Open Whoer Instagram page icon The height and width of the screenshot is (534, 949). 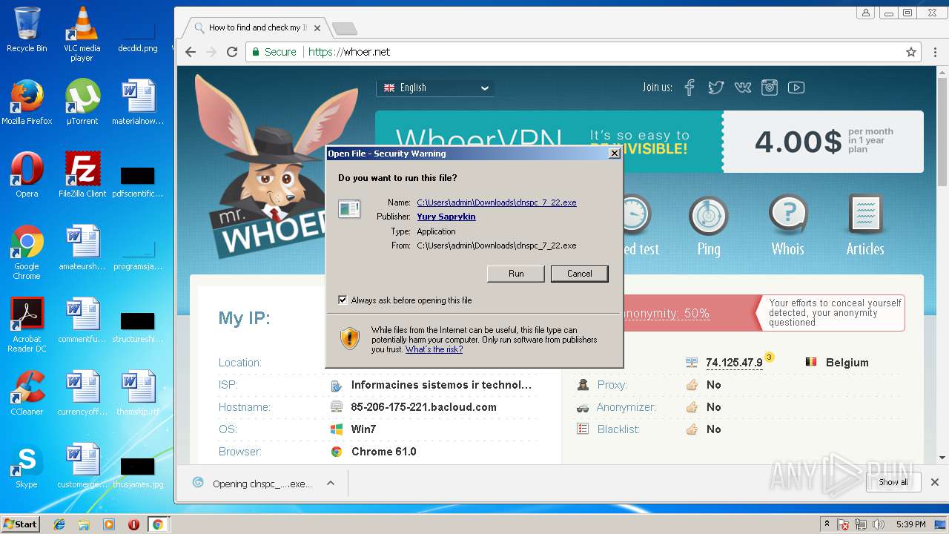tap(770, 88)
